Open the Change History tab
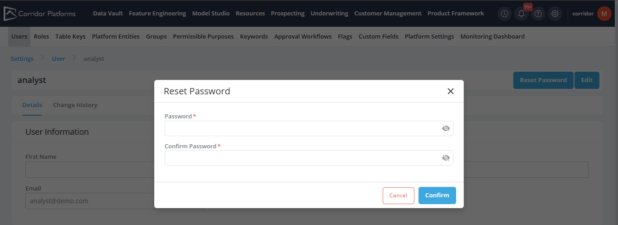The height and width of the screenshot is (225, 618). coord(75,105)
